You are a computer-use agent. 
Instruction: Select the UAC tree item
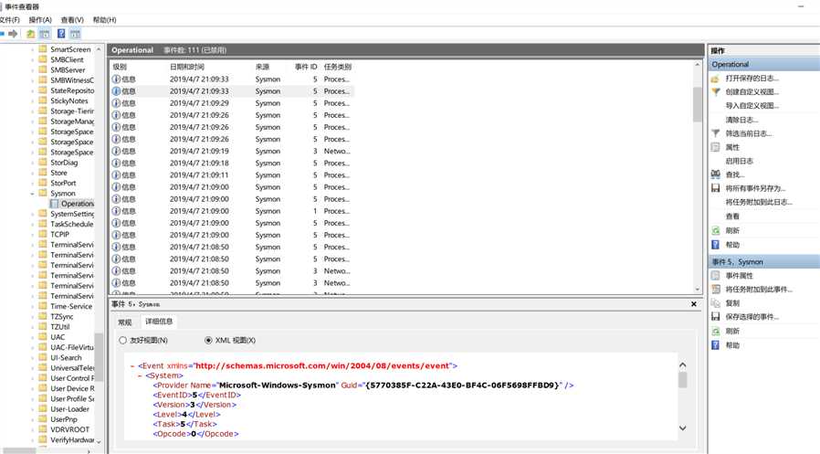coord(58,337)
